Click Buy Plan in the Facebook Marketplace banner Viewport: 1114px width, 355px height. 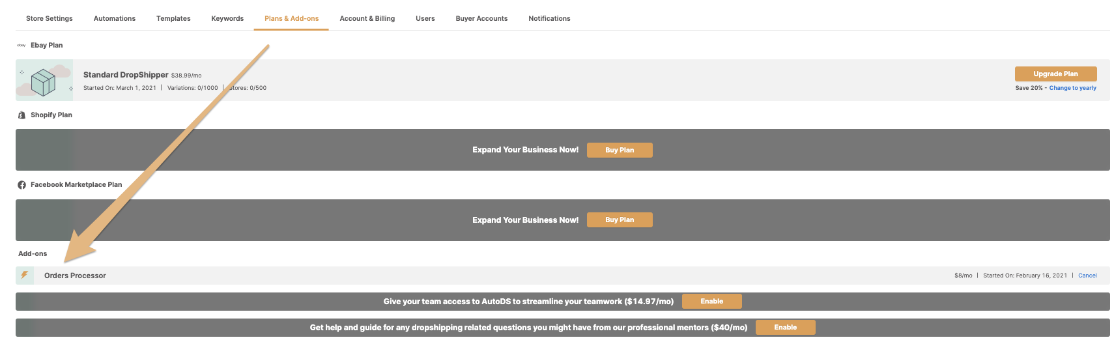click(x=620, y=220)
